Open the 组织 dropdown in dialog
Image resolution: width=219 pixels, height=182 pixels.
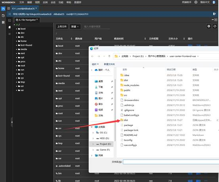[95, 64]
